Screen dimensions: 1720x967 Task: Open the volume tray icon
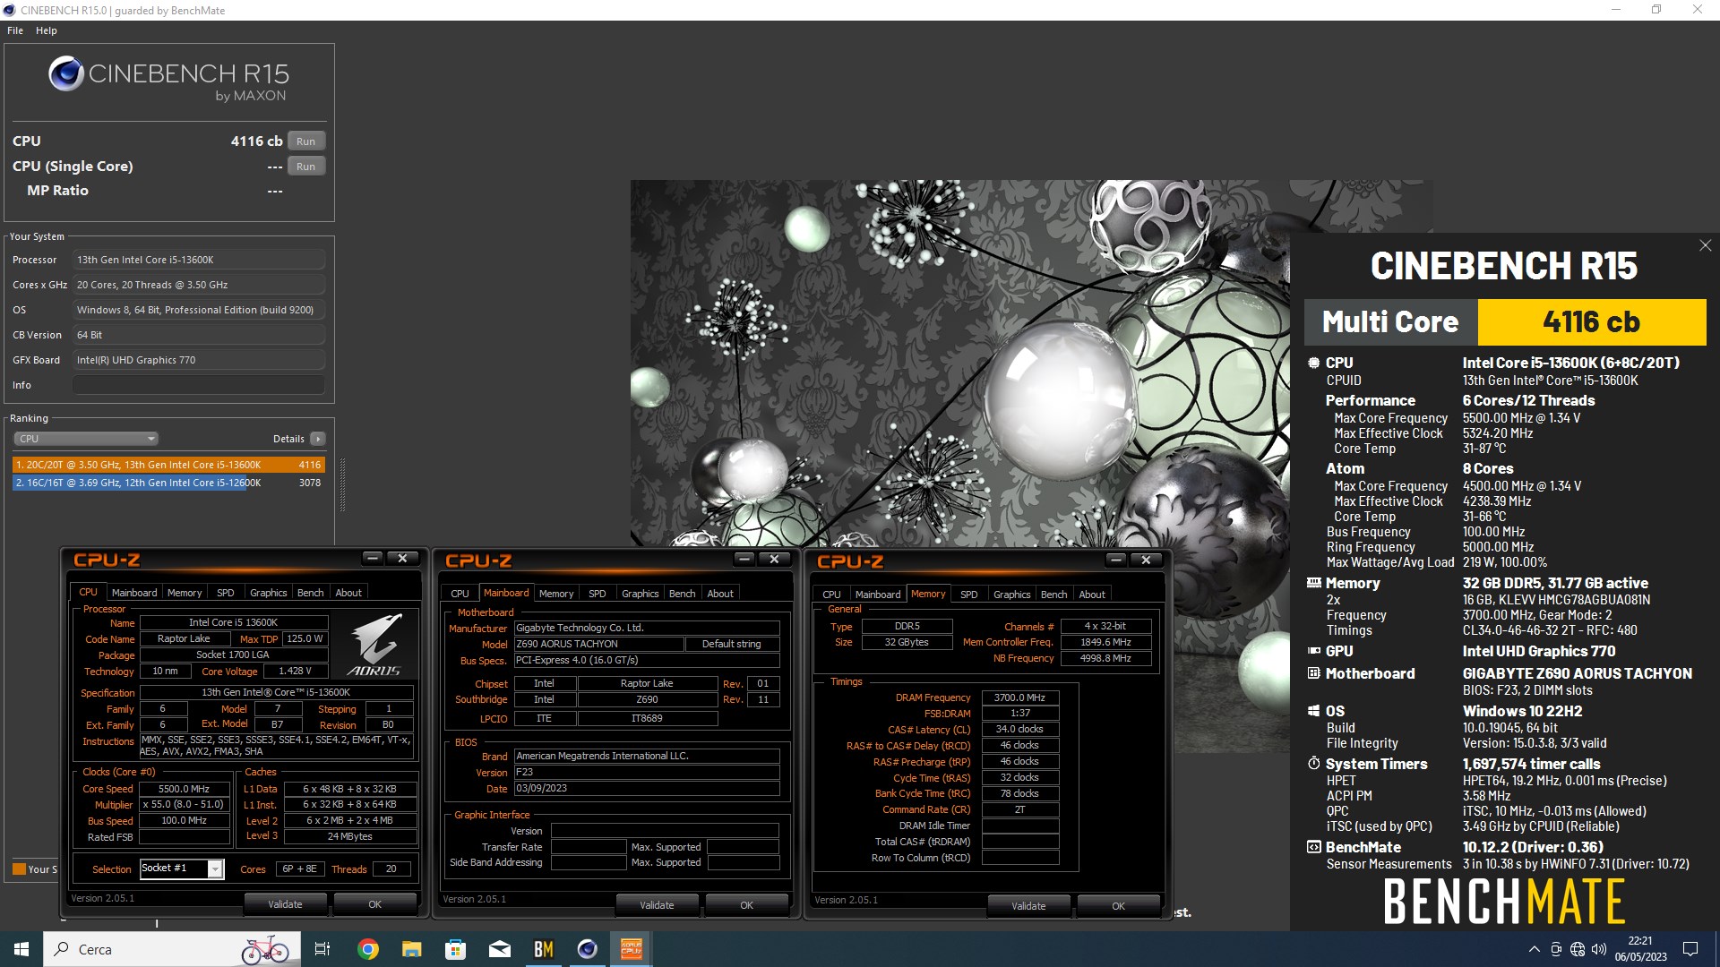click(x=1599, y=949)
